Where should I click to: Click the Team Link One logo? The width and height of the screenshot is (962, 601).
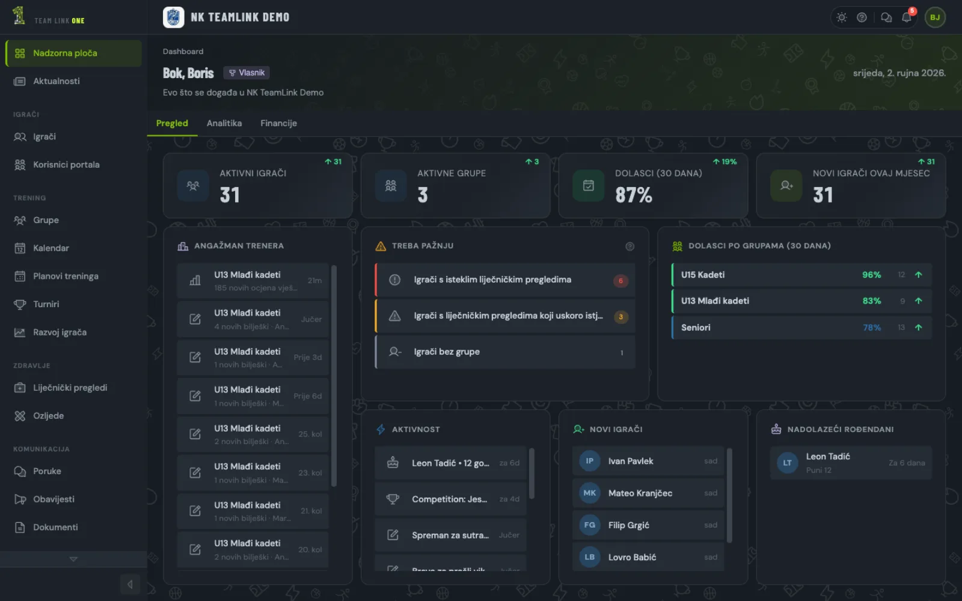49,17
